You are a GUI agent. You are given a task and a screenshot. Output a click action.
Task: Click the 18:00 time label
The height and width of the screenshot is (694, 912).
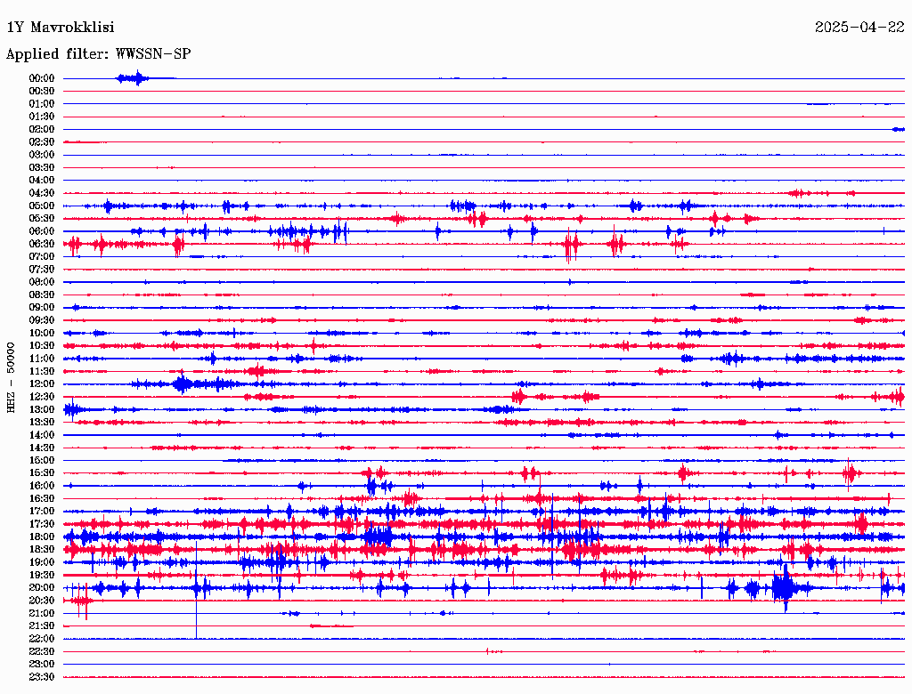42,537
